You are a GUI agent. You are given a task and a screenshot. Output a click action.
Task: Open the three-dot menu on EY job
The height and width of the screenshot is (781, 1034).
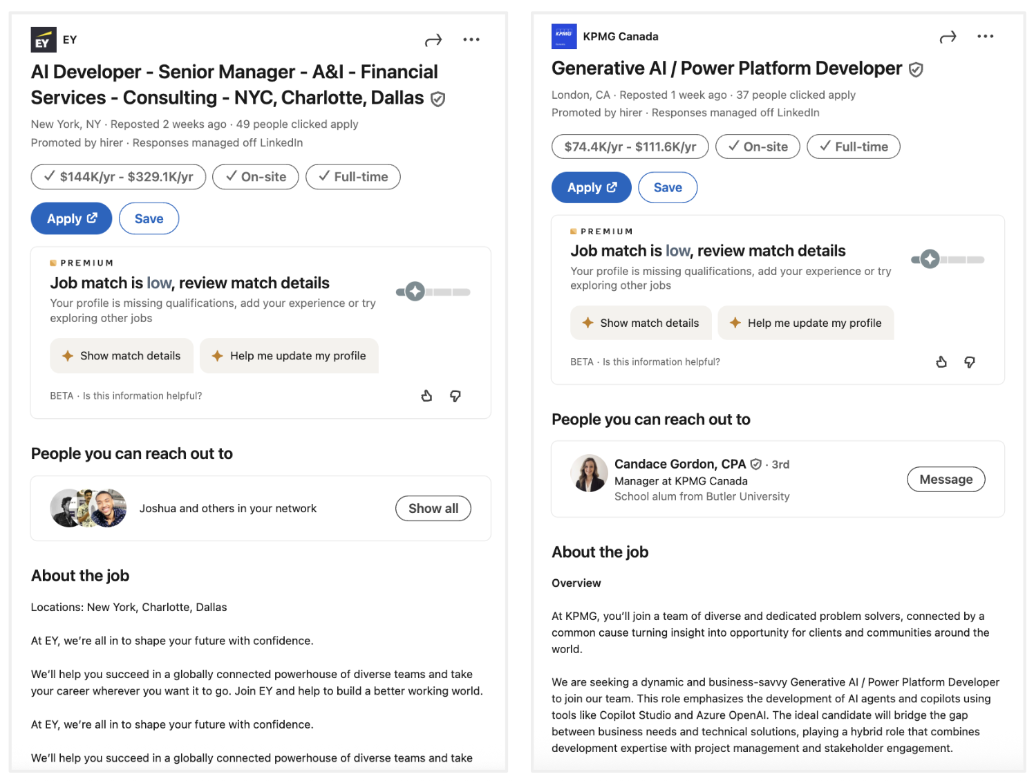coord(471,40)
